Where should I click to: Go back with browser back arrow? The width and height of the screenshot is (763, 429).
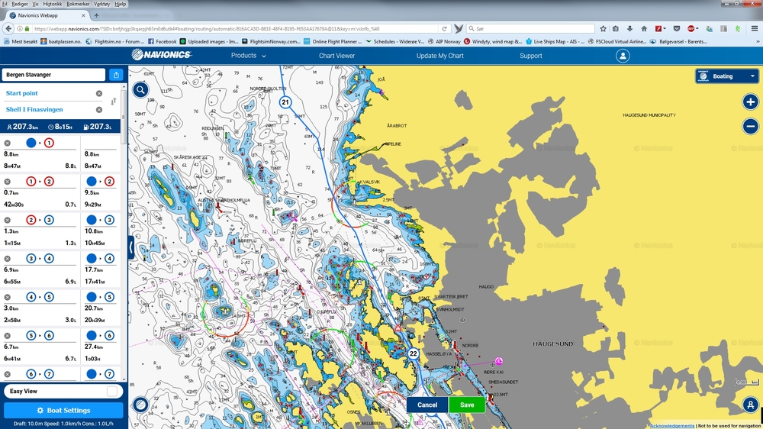pyautogui.click(x=8, y=29)
